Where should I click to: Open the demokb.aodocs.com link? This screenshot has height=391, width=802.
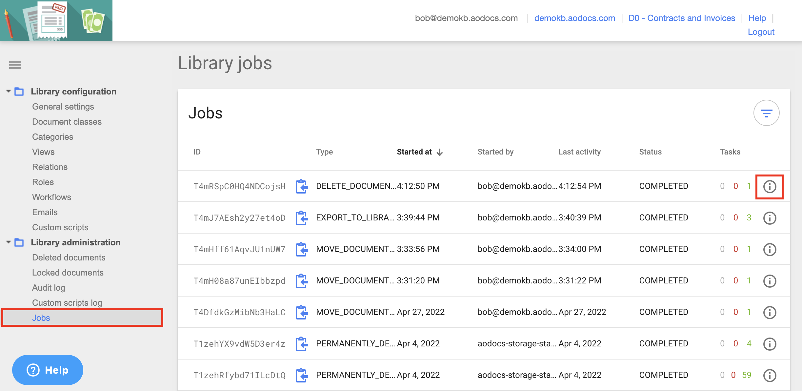click(x=575, y=18)
